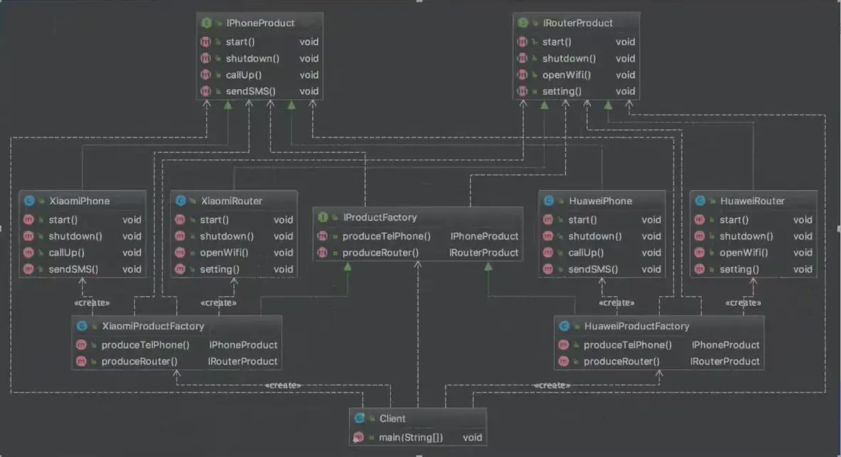Select the class icon next to HuaweiRouter

coord(700,201)
